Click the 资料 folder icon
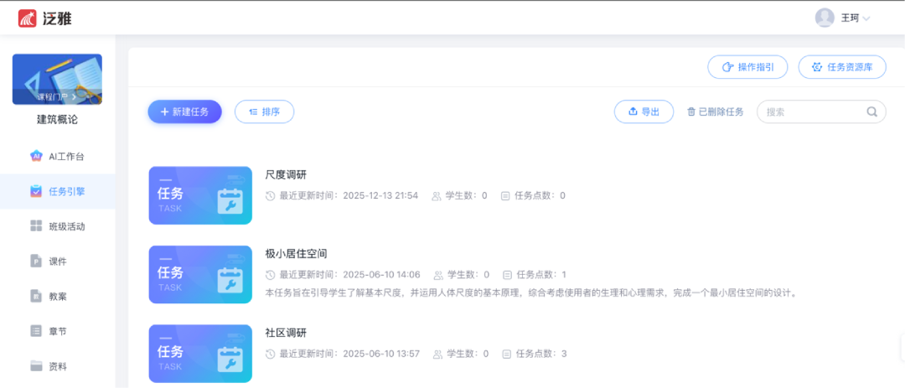905x388 pixels. [x=36, y=366]
